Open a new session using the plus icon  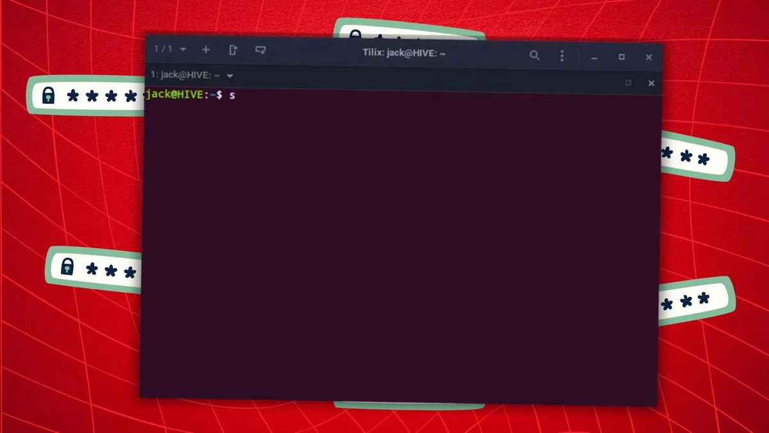pos(205,49)
